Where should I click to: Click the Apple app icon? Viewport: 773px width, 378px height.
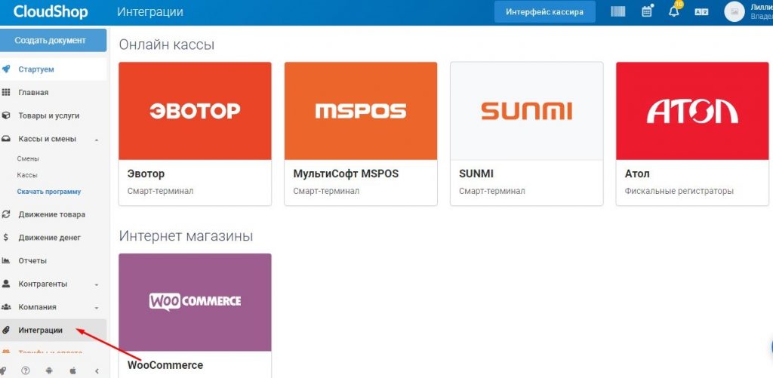pos(73,370)
